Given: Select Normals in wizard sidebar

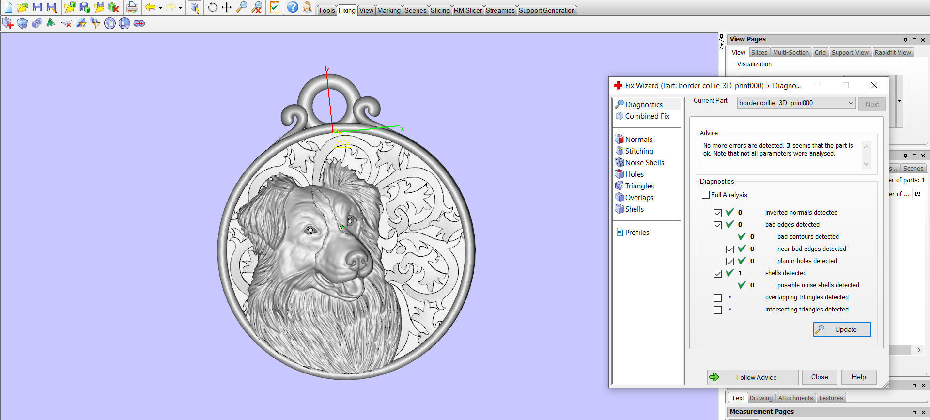Looking at the screenshot, I should pos(638,140).
